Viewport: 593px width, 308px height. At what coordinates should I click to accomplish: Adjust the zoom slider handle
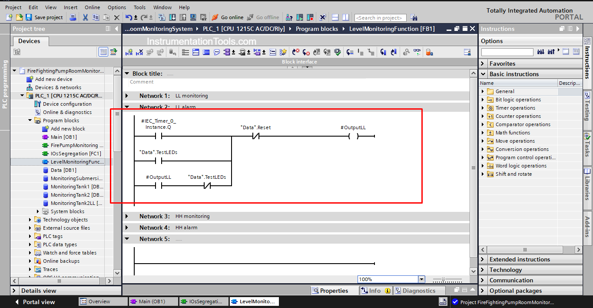(443, 279)
